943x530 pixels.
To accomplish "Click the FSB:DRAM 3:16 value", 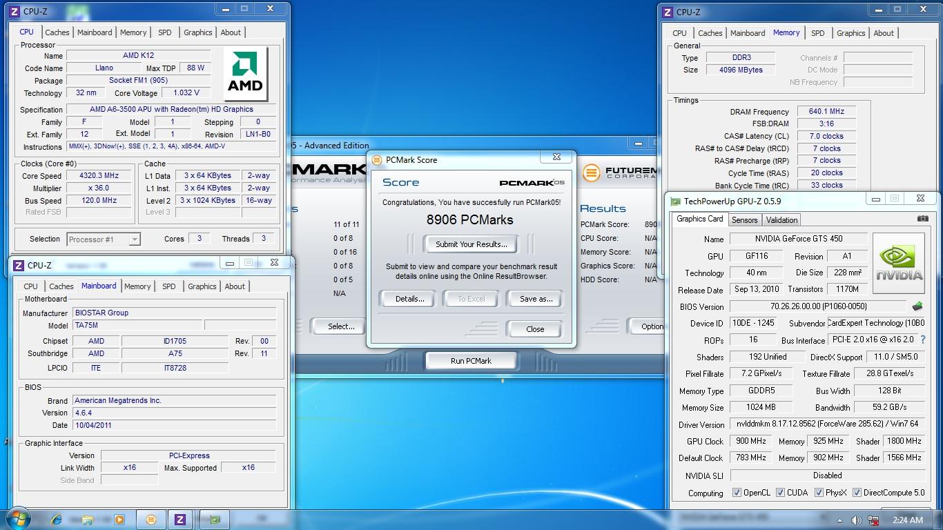I will coord(826,124).
